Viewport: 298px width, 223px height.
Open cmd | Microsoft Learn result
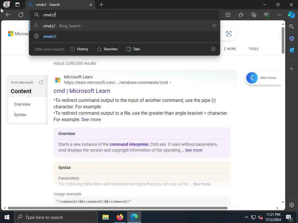click(82, 91)
